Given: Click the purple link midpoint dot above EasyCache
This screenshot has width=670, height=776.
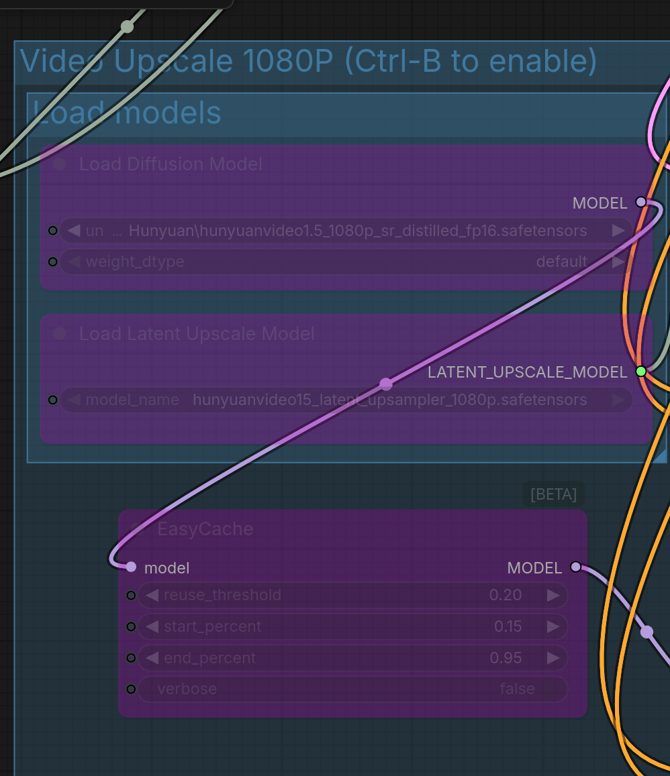Looking at the screenshot, I should (x=386, y=384).
